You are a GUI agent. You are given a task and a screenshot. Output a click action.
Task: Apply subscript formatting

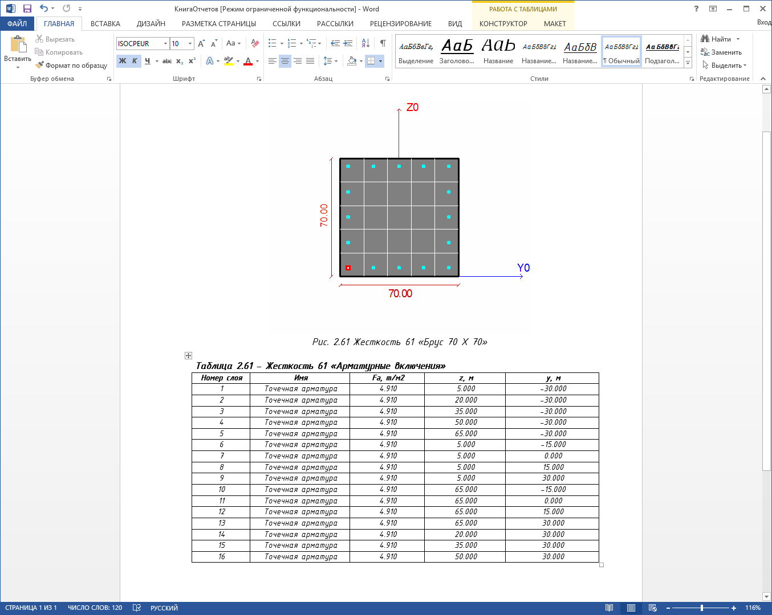pyautogui.click(x=180, y=61)
